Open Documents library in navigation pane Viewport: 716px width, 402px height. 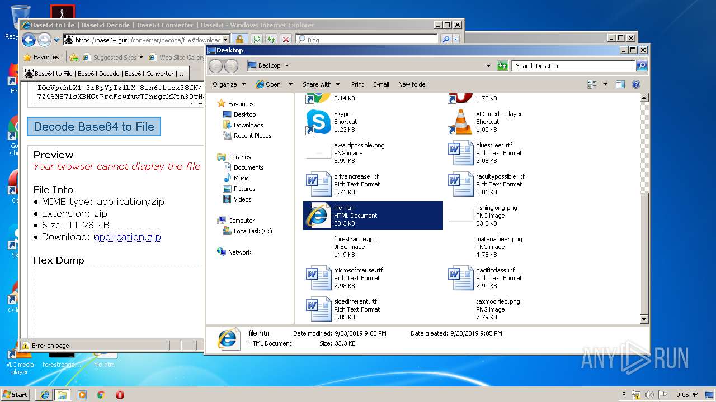pyautogui.click(x=243, y=167)
